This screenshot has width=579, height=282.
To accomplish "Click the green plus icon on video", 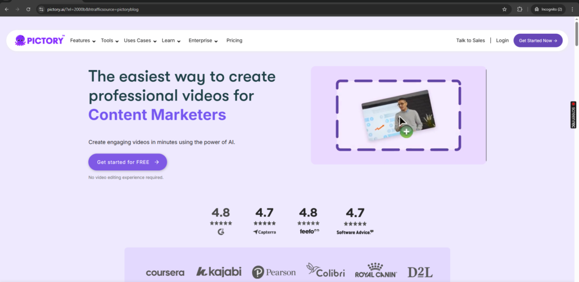I will coord(406,131).
